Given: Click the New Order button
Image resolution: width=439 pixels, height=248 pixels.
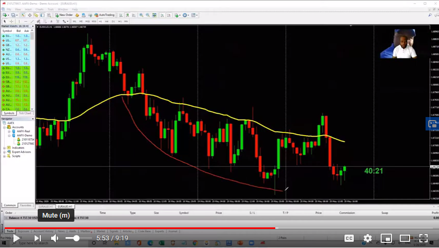Looking at the screenshot, I should (x=64, y=15).
